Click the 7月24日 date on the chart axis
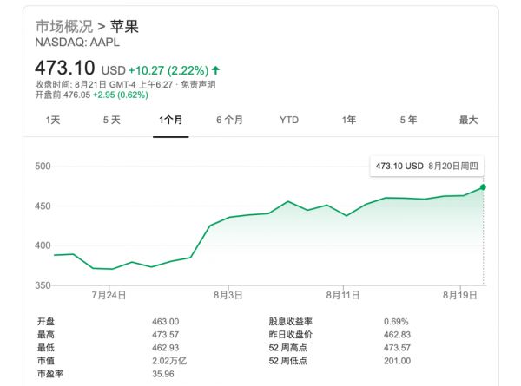This screenshot has width=521, height=386. pos(109,295)
